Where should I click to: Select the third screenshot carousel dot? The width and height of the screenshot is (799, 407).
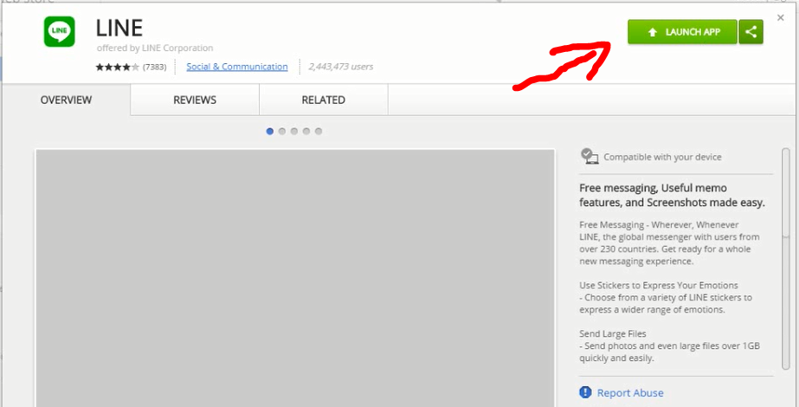click(294, 131)
